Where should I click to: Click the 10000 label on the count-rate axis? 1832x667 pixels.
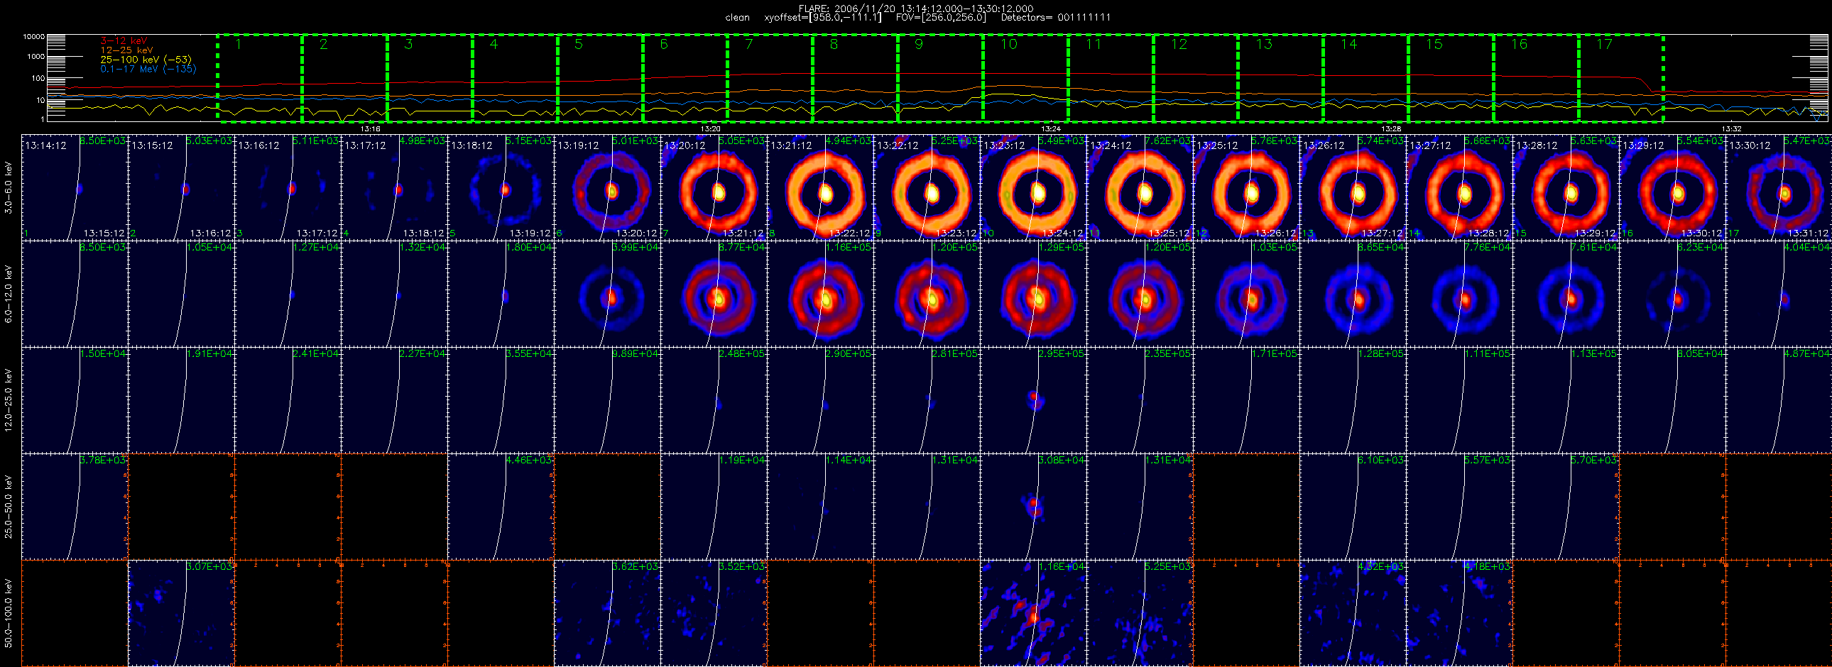[x=33, y=36]
